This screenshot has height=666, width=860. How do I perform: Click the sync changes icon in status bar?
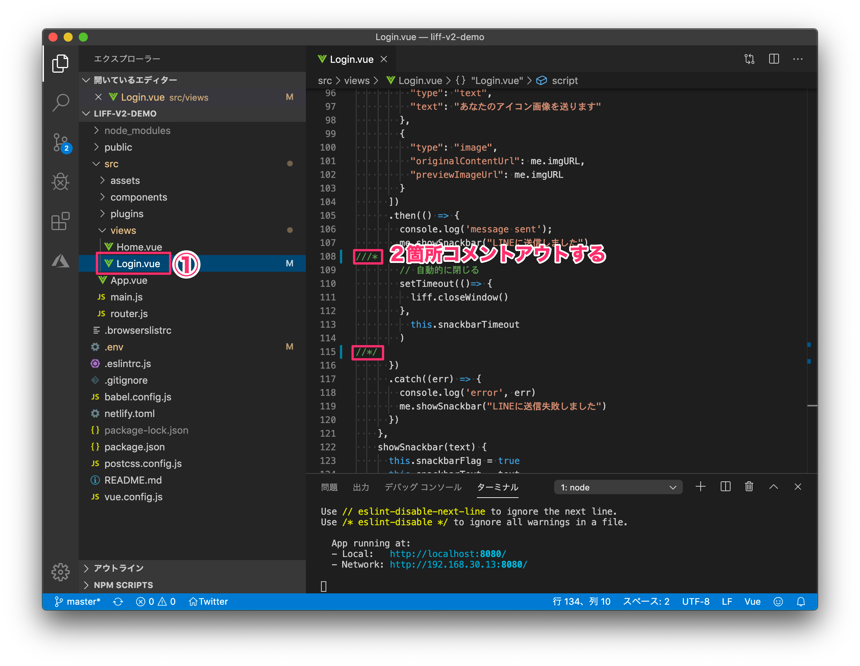118,601
